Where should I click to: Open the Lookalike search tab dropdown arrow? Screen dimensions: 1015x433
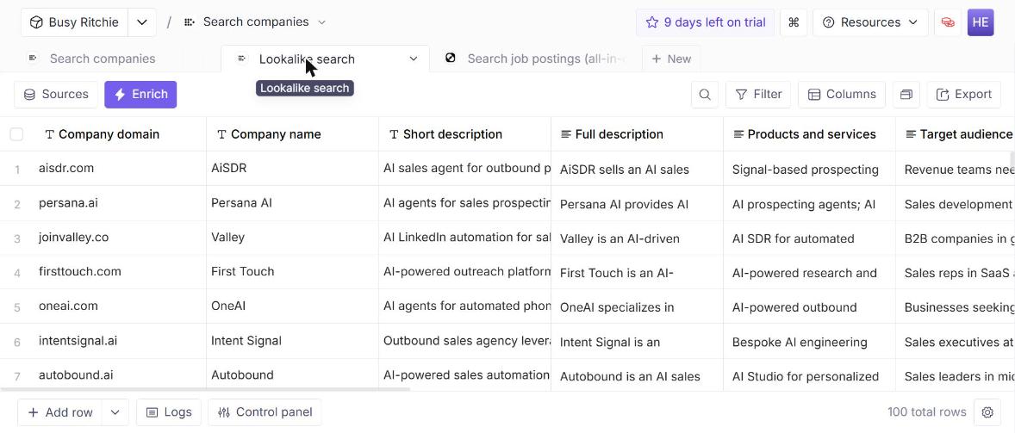[414, 59]
